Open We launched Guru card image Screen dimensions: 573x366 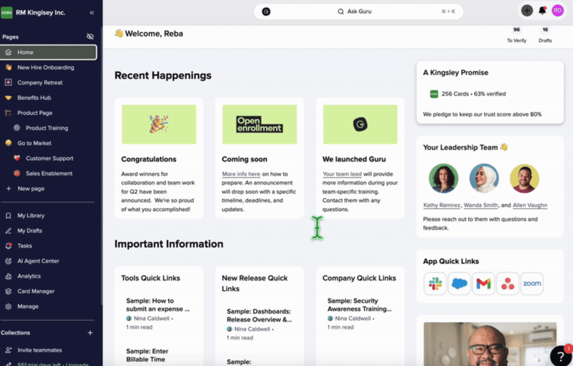coord(360,124)
